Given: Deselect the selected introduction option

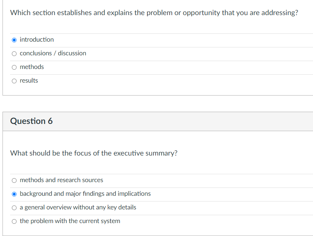Looking at the screenshot, I should coord(14,40).
